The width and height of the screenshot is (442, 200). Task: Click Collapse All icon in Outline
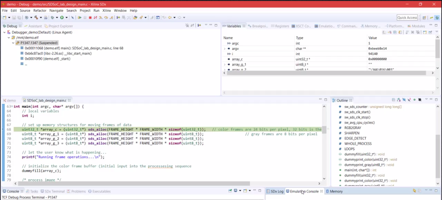click(x=393, y=100)
